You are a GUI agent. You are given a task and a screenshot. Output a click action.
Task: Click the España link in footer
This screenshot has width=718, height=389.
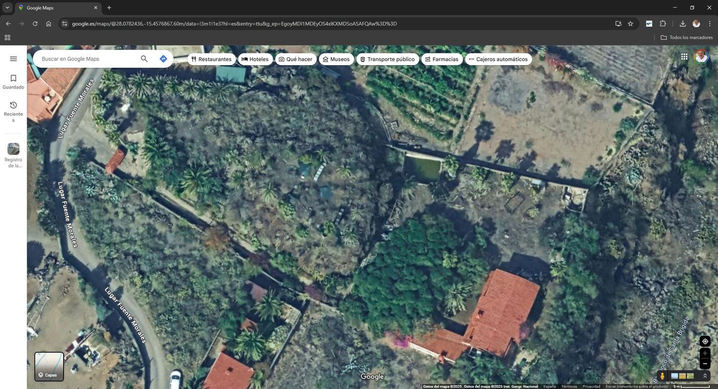point(550,387)
